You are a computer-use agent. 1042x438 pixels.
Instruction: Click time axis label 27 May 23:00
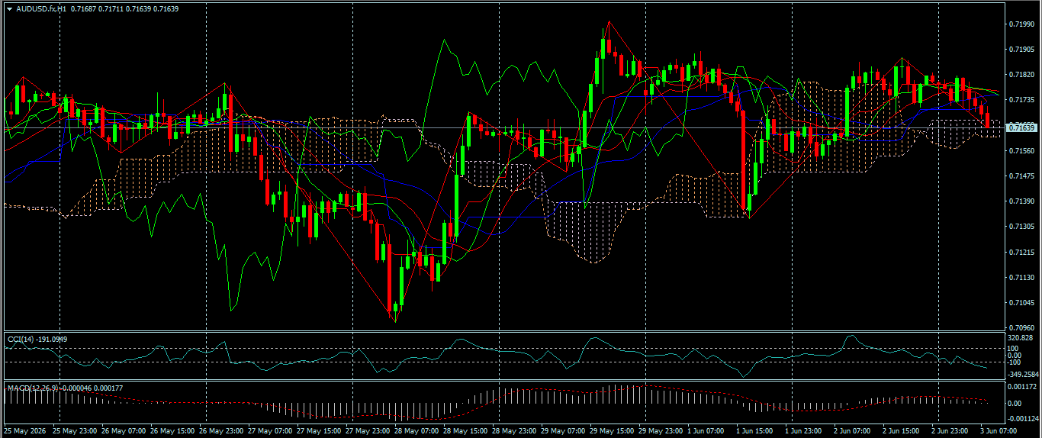[368, 431]
